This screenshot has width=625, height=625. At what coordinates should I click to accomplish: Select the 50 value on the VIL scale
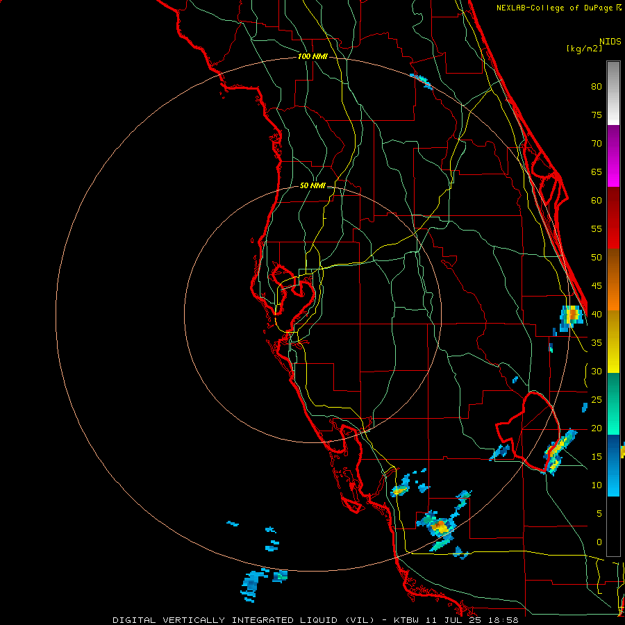pos(597,258)
